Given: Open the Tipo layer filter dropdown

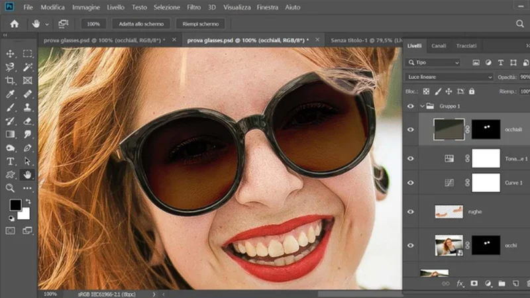Looking at the screenshot, I should coord(433,62).
